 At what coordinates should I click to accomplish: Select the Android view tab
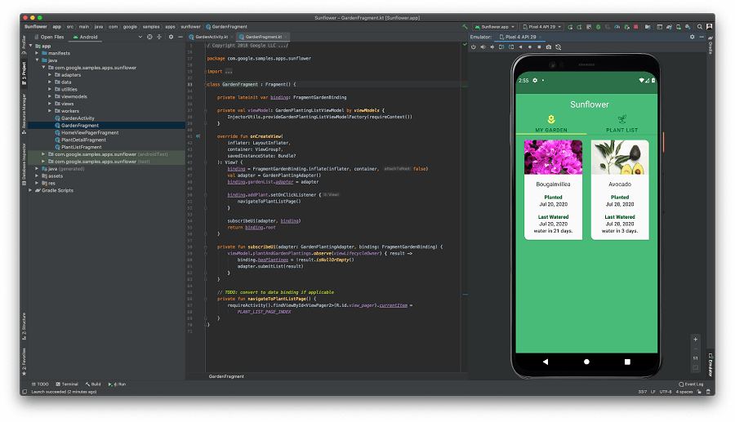pyautogui.click(x=85, y=37)
